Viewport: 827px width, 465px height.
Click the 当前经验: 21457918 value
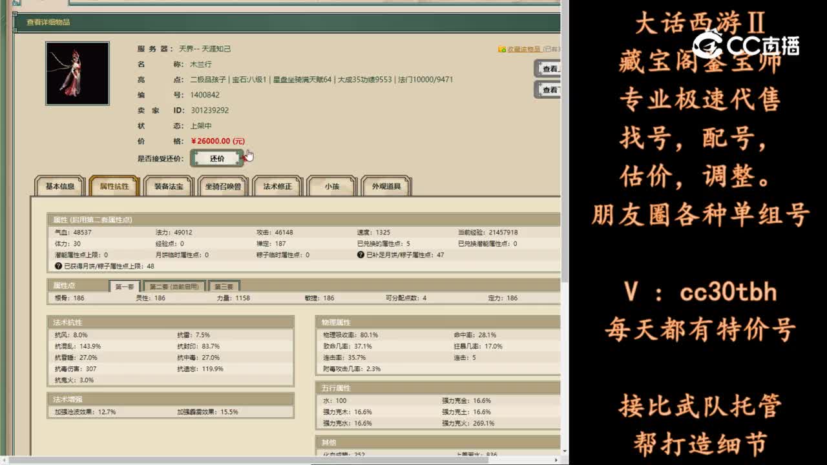(x=488, y=232)
